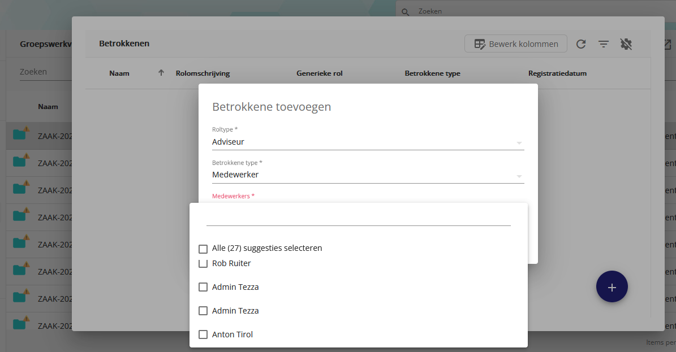Sort by Generieke rol column header
Viewport: 676px width, 352px height.
[320, 73]
